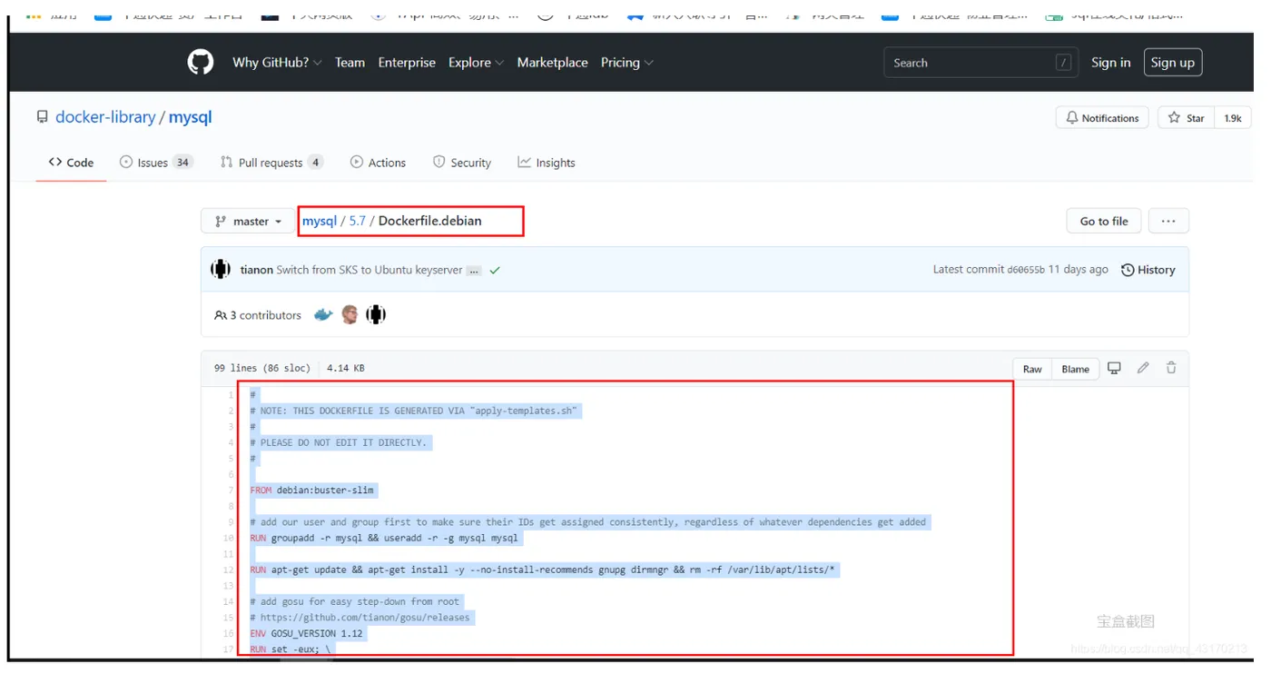The width and height of the screenshot is (1271, 674).
Task: Go to the Enterprise page
Action: (407, 63)
